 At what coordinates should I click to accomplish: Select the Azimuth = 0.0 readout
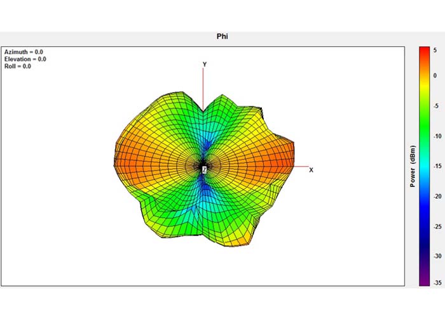click(24, 51)
